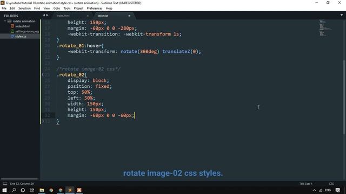This screenshot has height=194, width=346.
Task: Click the FOLDERS sidebar heading
Action: click(x=11, y=16)
